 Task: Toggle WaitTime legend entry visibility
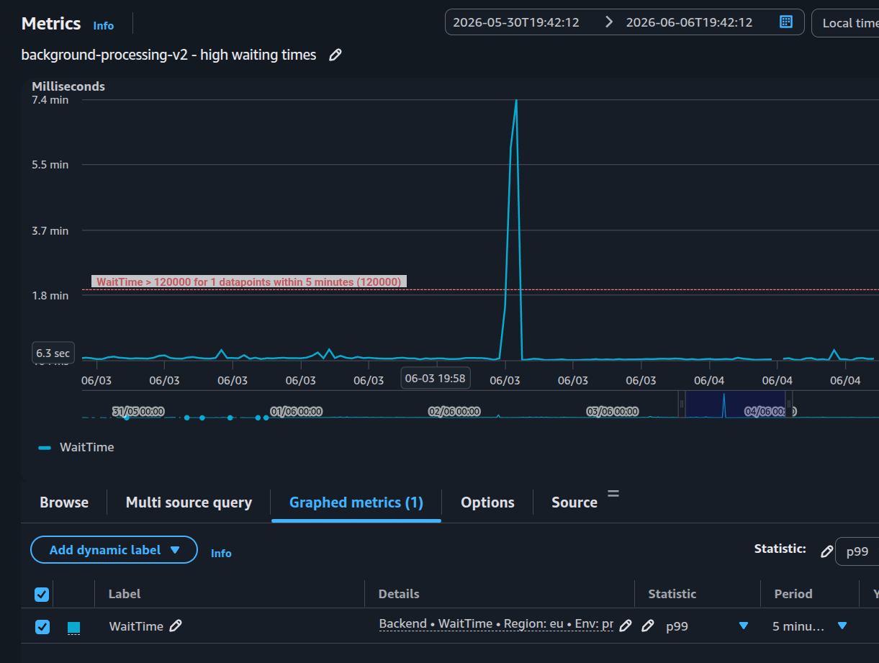tap(76, 447)
